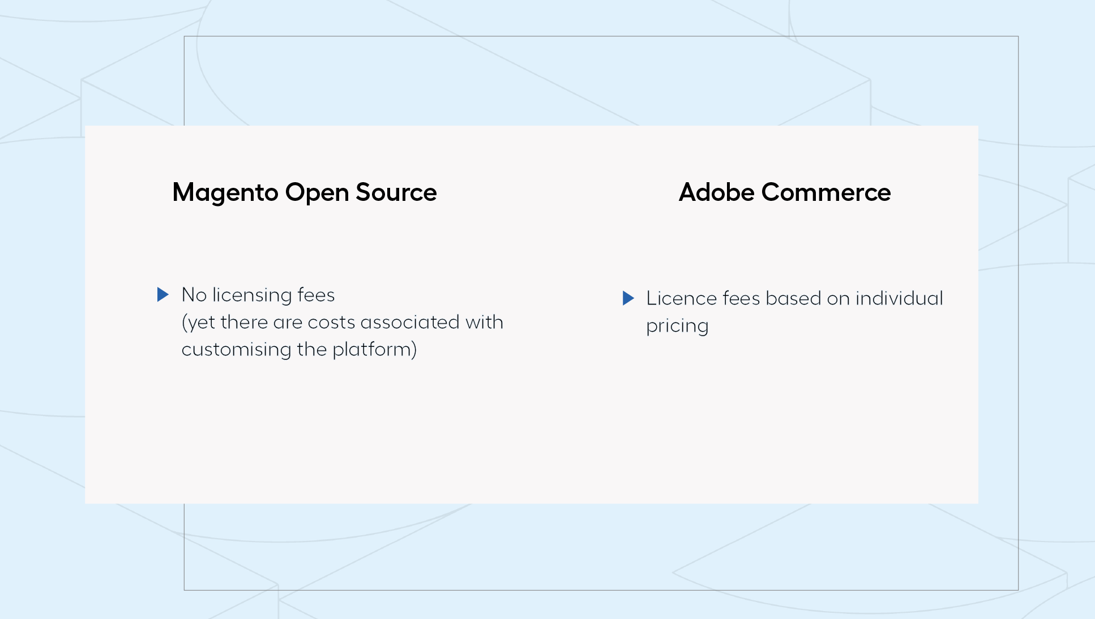Image resolution: width=1095 pixels, height=619 pixels.
Task: Click the word 'platform)' in left bullet
Action: click(375, 350)
